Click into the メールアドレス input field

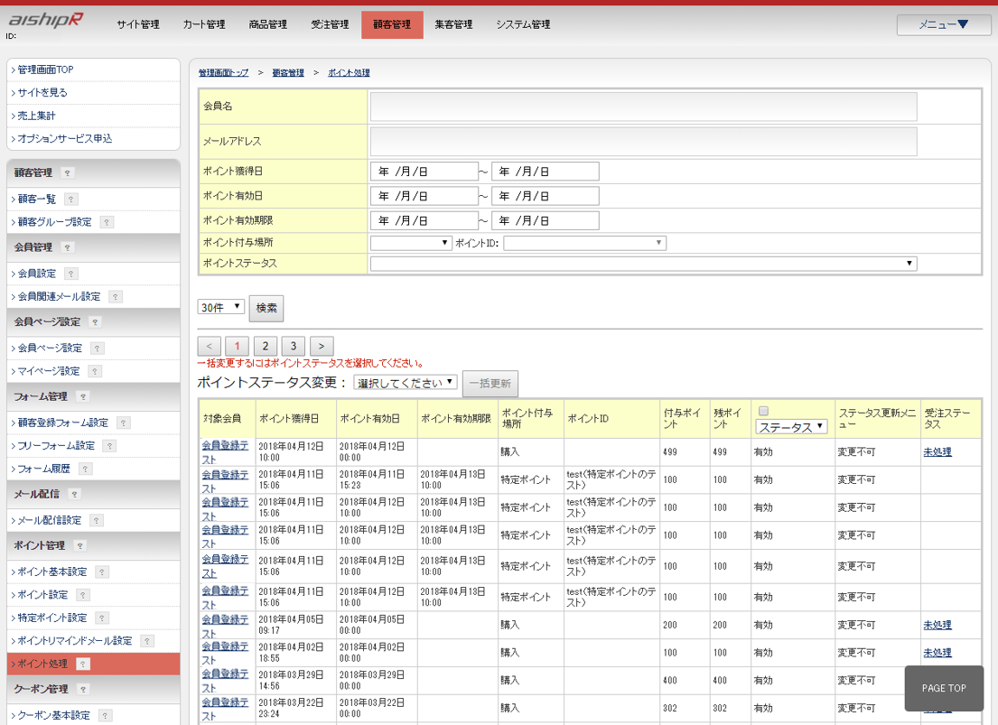[x=643, y=142]
